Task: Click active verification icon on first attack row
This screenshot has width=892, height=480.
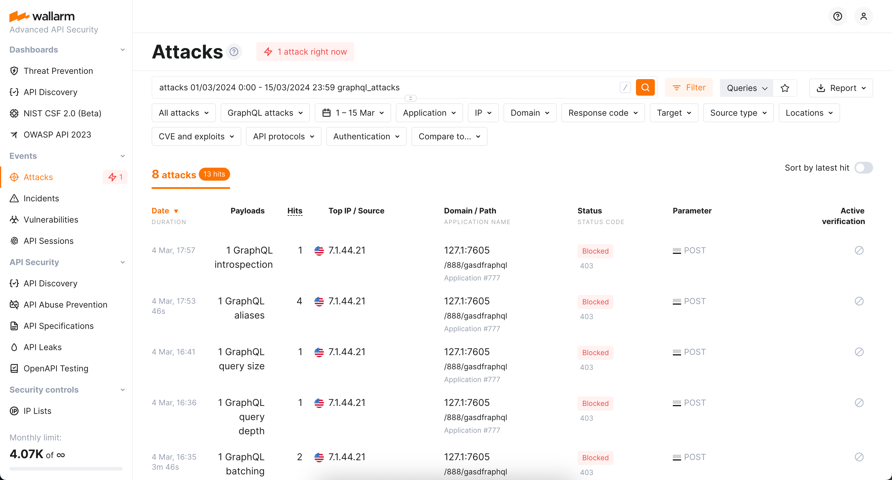Action: [x=859, y=250]
